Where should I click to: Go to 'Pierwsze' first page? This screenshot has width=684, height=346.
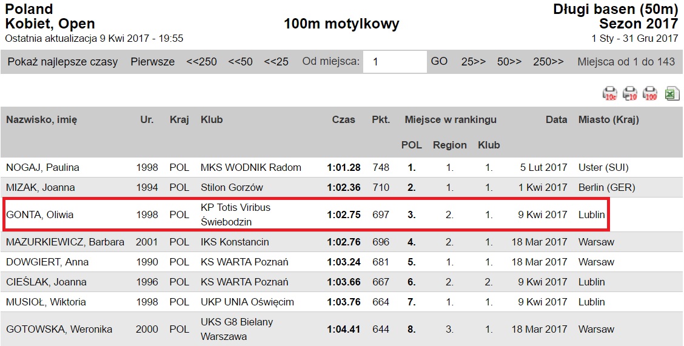(x=153, y=62)
